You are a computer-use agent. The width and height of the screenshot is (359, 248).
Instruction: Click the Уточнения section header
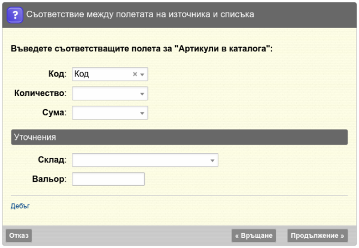[180, 137]
